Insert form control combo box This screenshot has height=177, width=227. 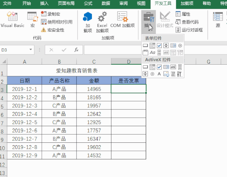click(x=152, y=46)
